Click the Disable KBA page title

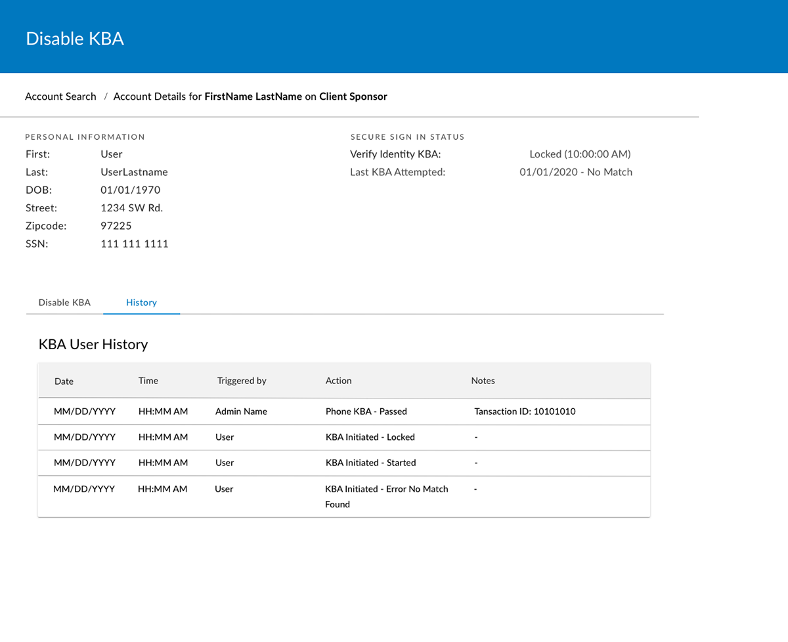pyautogui.click(x=75, y=39)
